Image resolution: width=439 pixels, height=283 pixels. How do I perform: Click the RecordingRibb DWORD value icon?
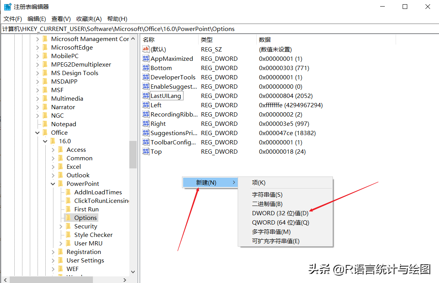tap(146, 114)
